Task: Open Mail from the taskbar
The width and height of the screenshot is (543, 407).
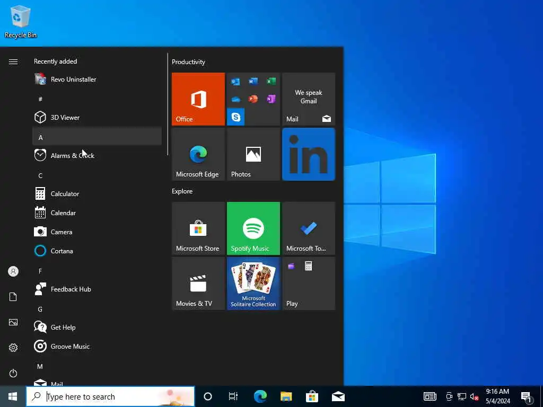Action: tap(338, 396)
